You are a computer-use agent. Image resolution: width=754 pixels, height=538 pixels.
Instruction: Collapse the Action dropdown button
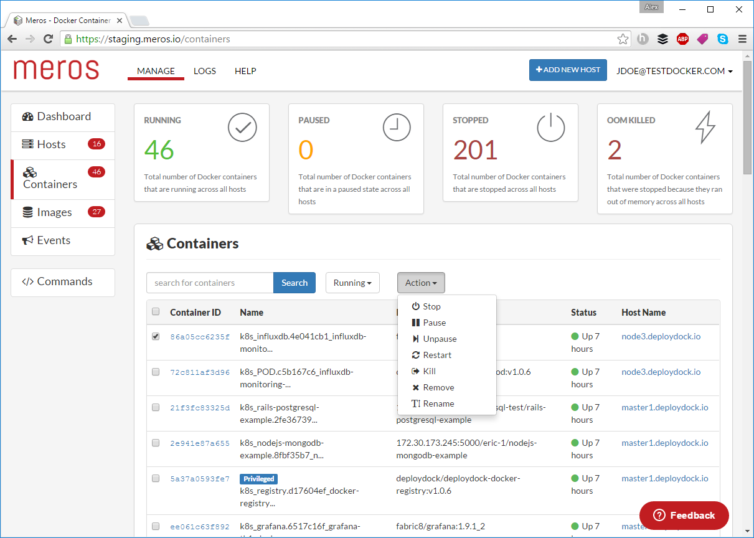click(x=421, y=283)
